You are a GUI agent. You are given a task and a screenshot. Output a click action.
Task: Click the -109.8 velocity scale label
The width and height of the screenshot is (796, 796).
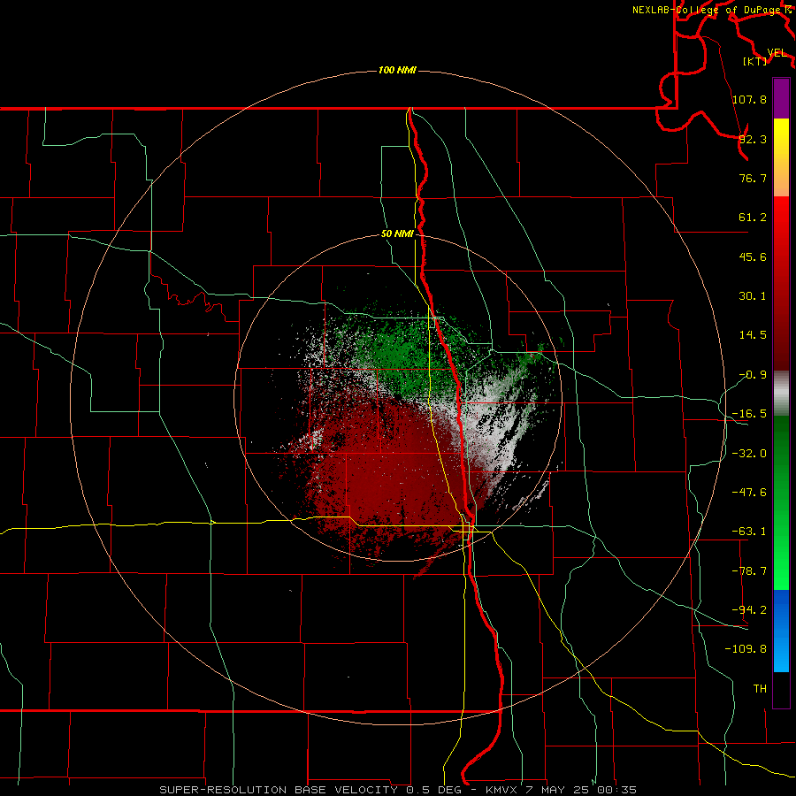(x=746, y=649)
